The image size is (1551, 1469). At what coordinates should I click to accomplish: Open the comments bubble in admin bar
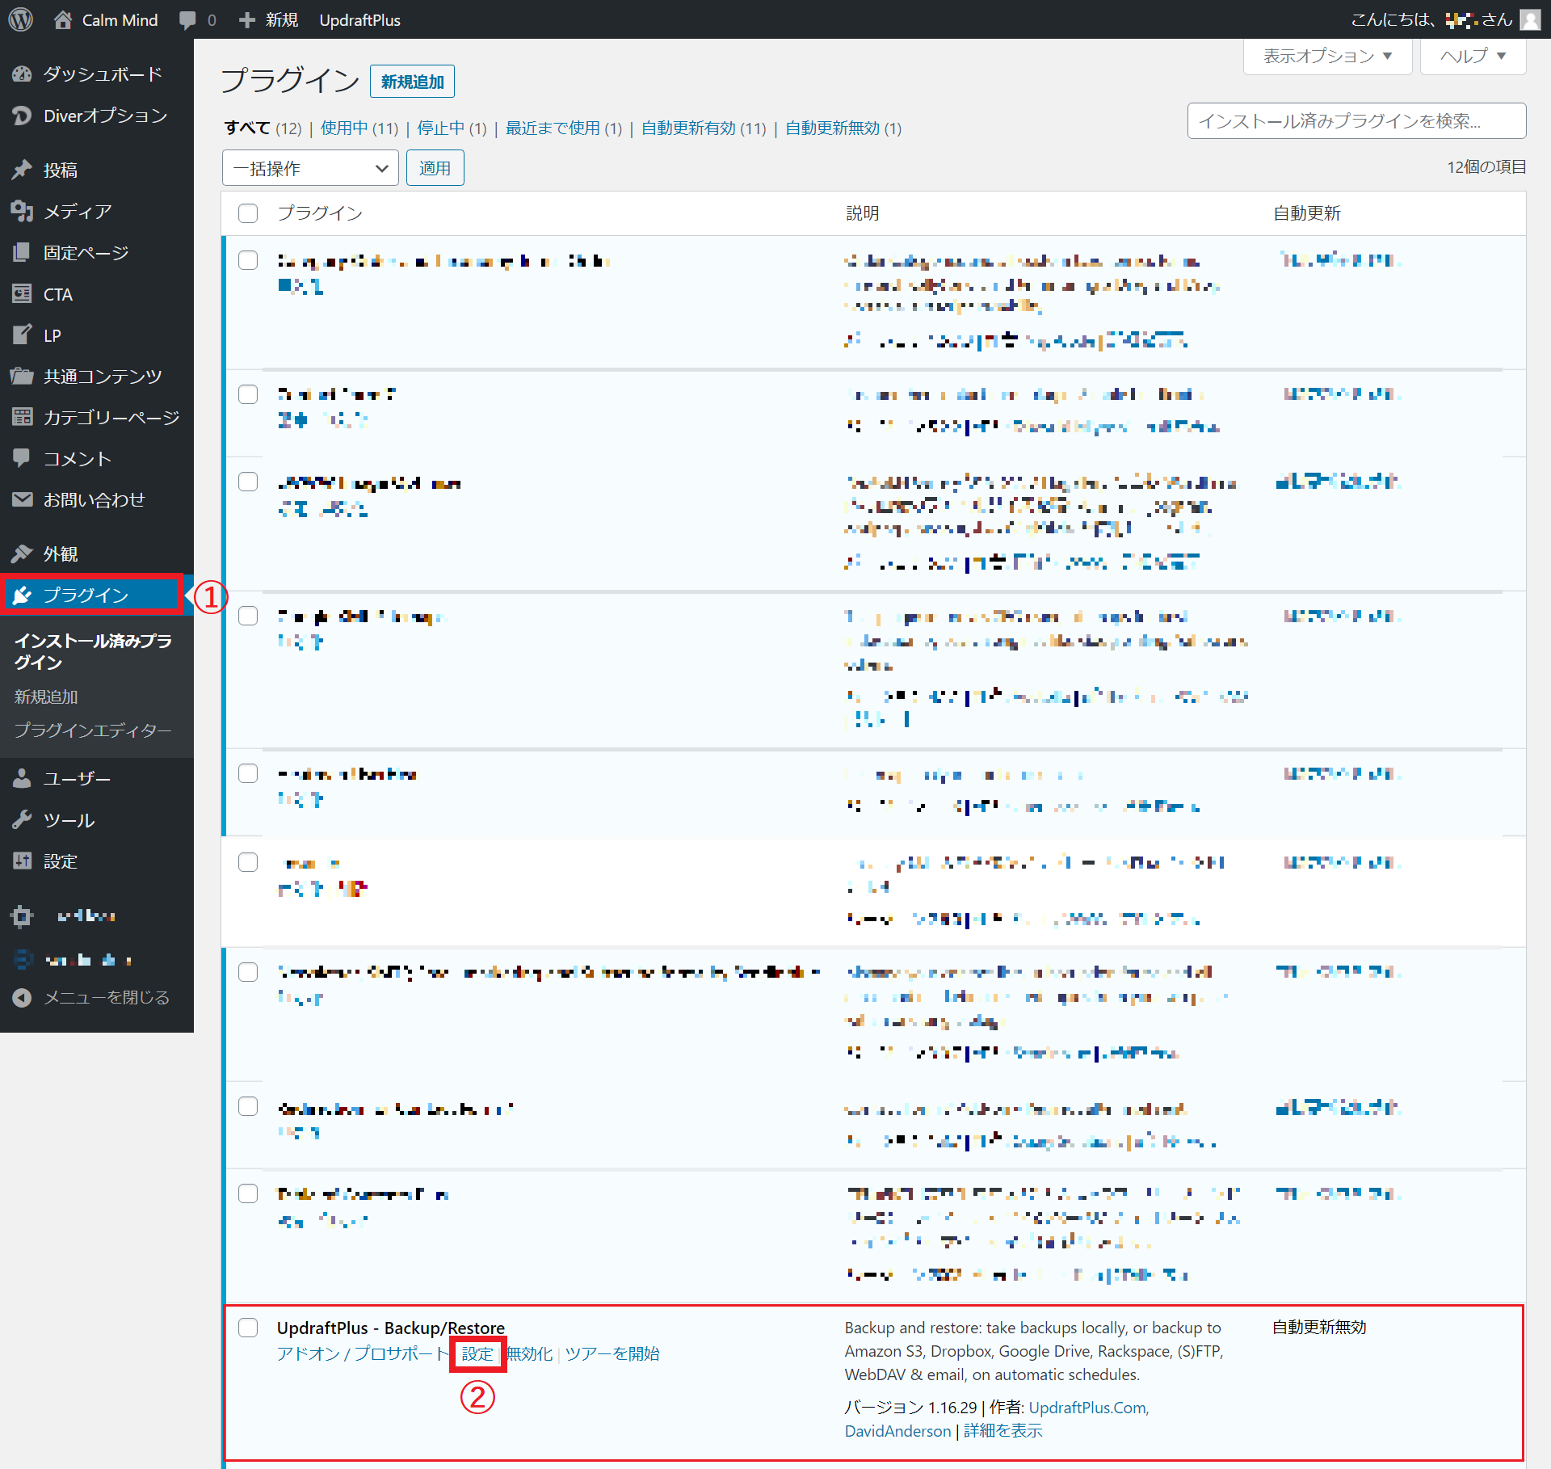(x=187, y=20)
